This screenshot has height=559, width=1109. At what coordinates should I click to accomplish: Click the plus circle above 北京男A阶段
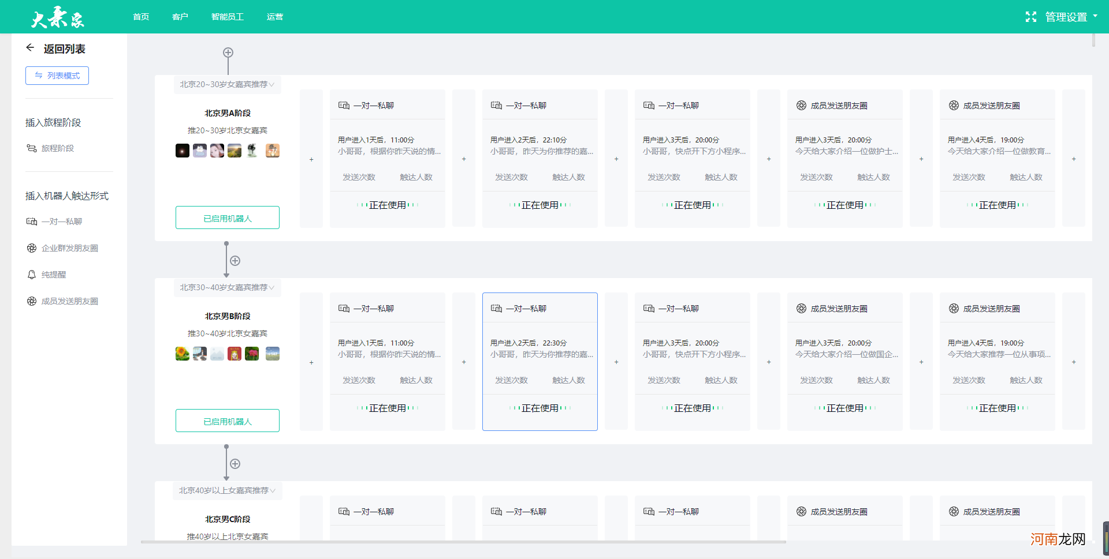(x=228, y=52)
